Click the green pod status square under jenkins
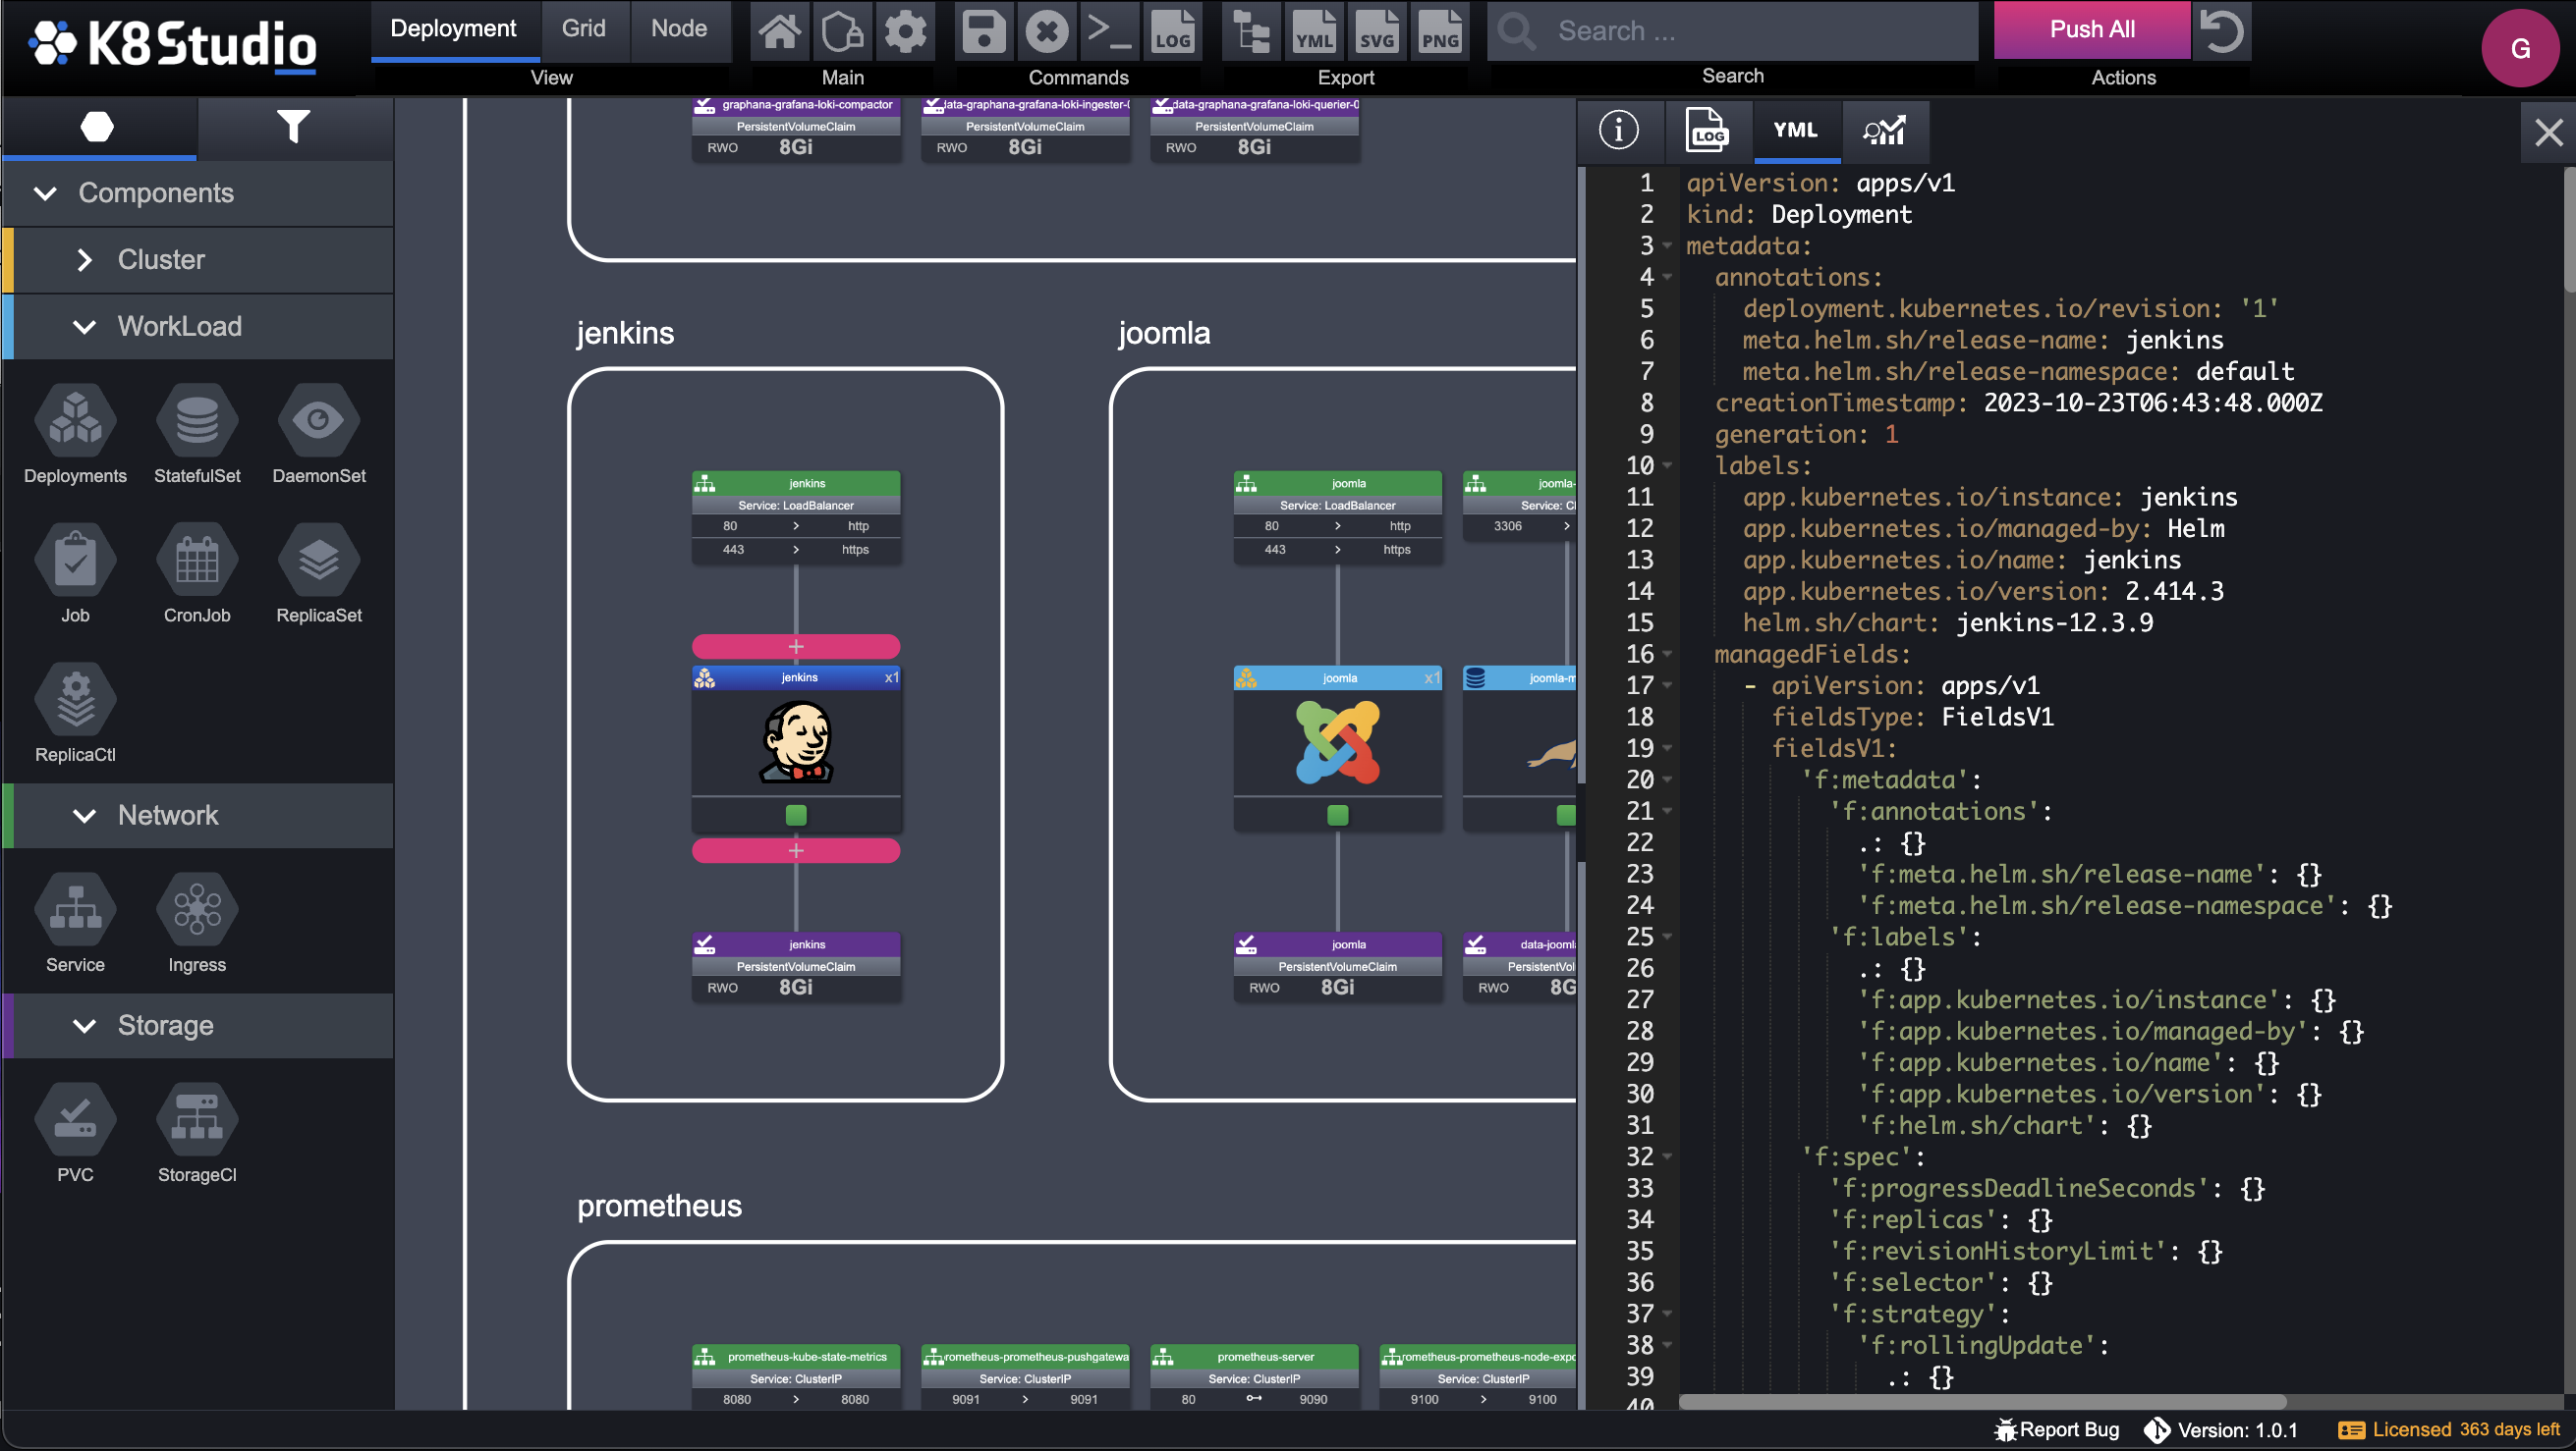Viewport: 2576px width, 1451px height. (796, 816)
